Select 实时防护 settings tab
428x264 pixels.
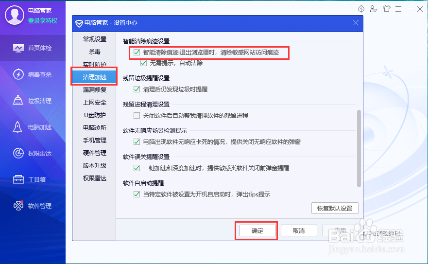pyautogui.click(x=94, y=64)
